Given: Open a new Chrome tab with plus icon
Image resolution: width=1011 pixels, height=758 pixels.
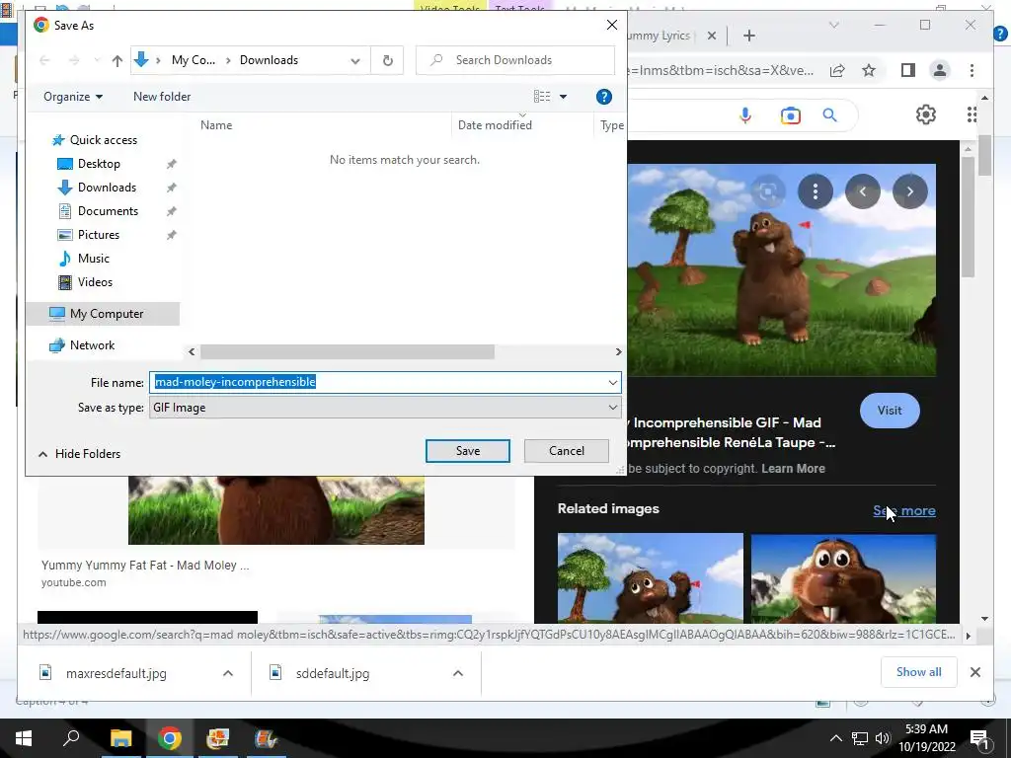Looking at the screenshot, I should 748,36.
